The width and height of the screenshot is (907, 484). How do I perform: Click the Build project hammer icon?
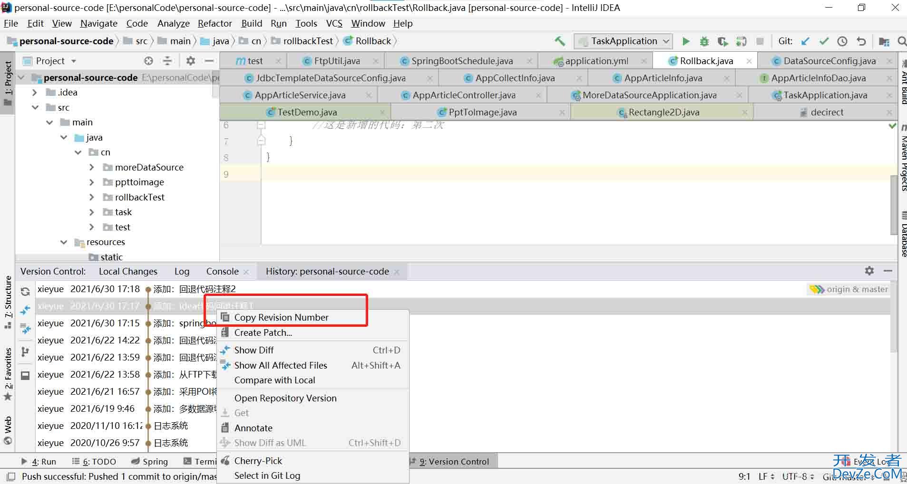tap(560, 41)
